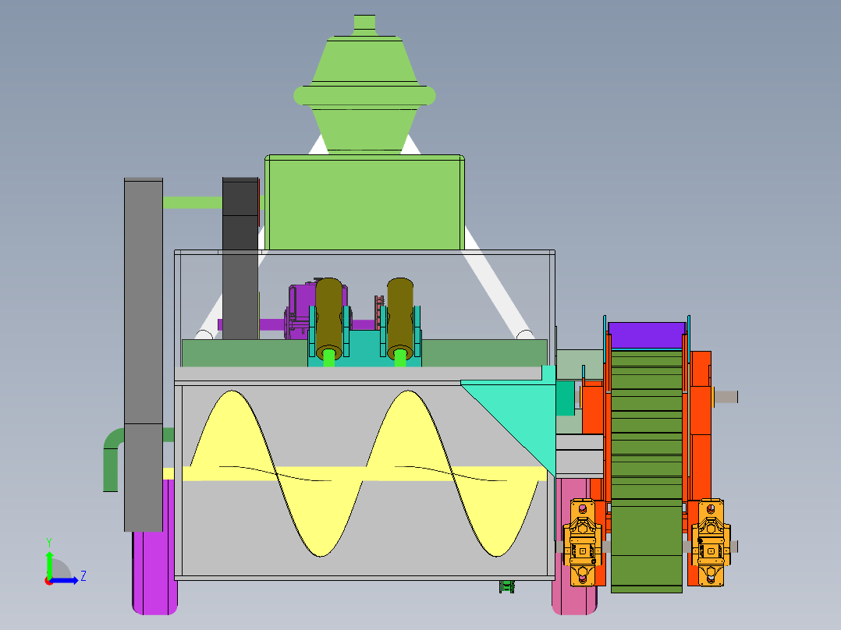Click the small teal-green block beside chute
The width and height of the screenshot is (841, 630).
point(566,398)
